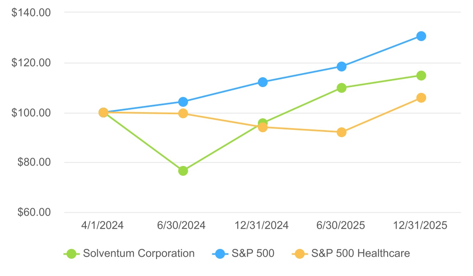Click the green Solventum legend marker
Screen dimensions: 473x276
71,254
